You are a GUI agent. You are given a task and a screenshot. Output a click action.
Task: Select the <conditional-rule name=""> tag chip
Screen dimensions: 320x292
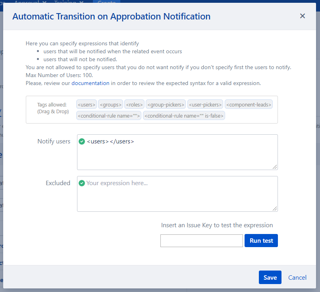coord(109,116)
